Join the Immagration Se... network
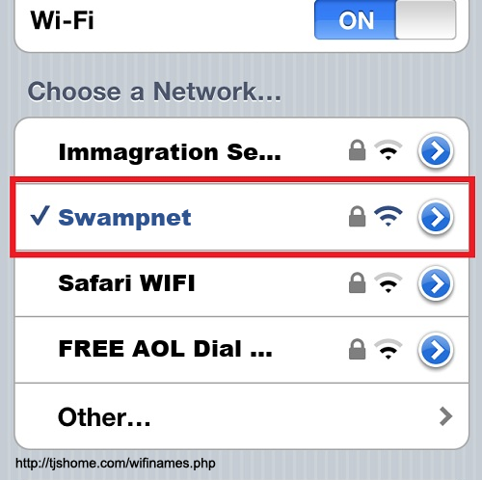 [170, 152]
